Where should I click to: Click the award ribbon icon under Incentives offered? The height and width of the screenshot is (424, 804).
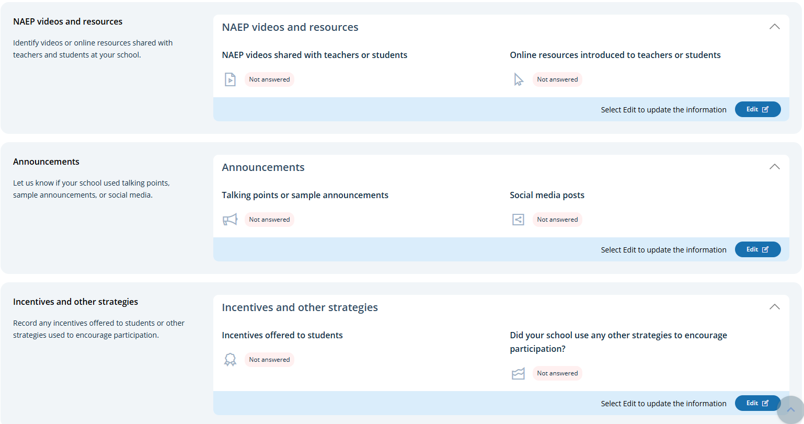(x=230, y=360)
